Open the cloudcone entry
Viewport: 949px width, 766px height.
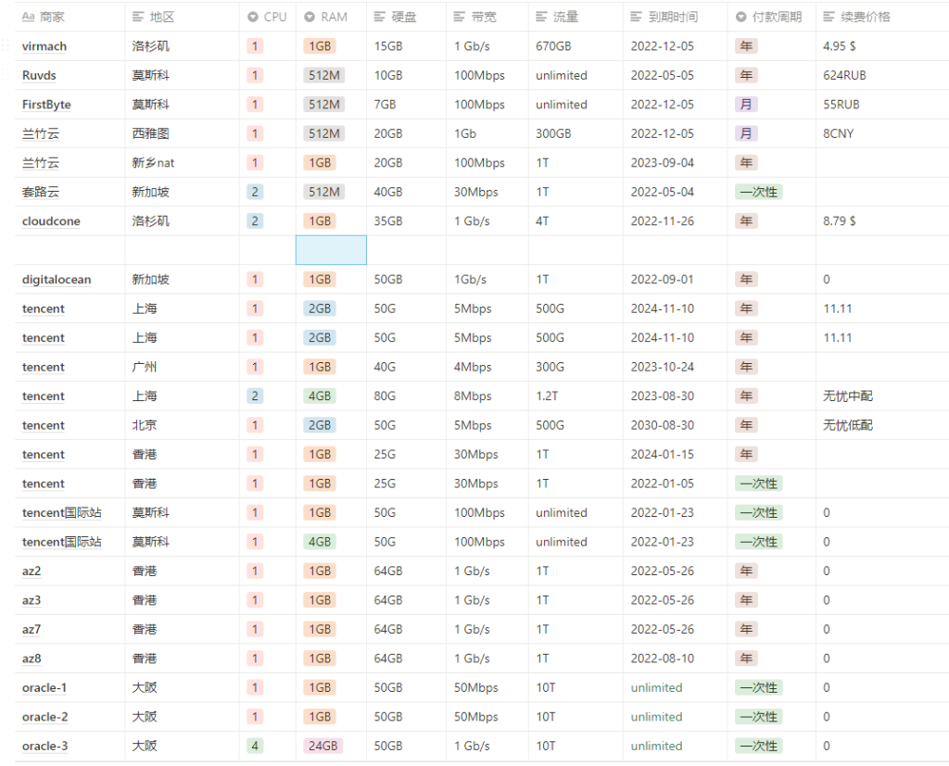[51, 221]
